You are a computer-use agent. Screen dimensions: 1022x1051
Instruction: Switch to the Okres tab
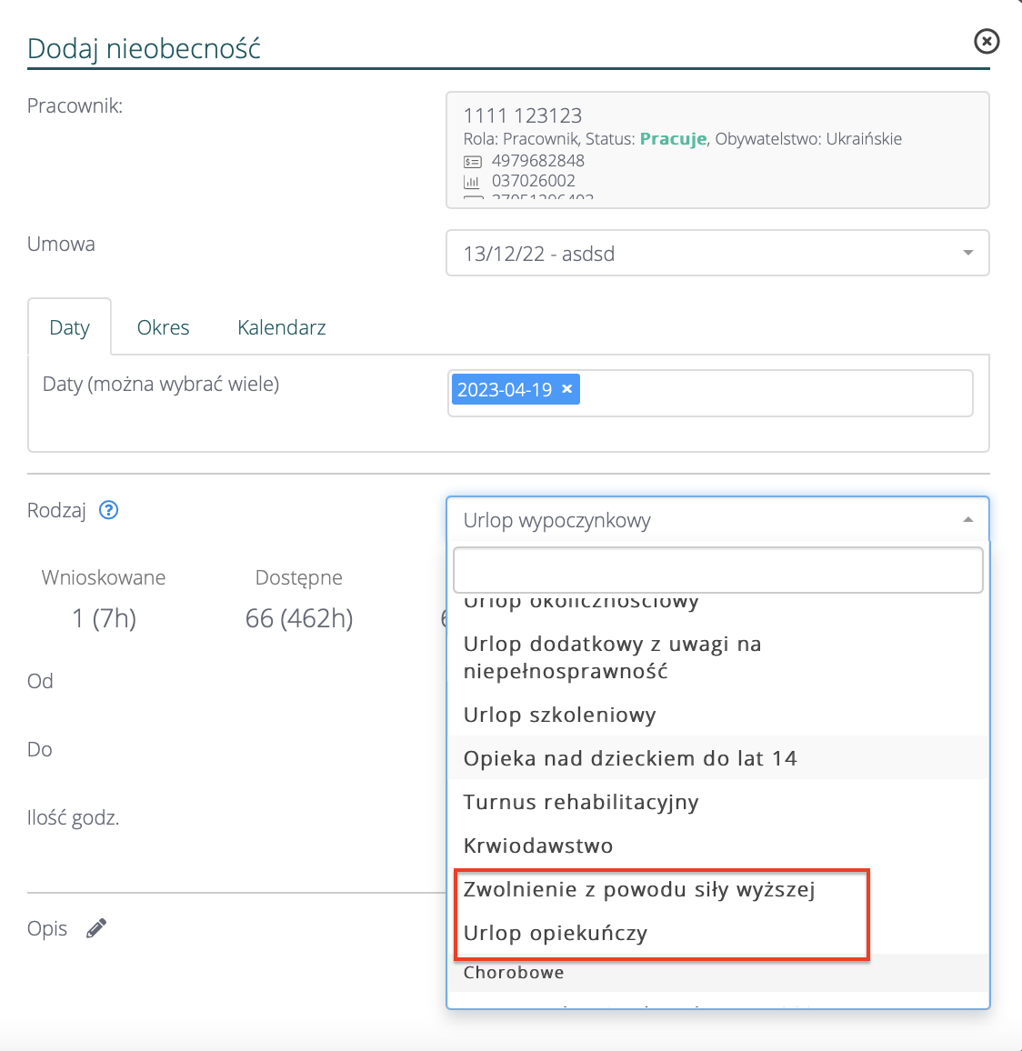tap(163, 327)
